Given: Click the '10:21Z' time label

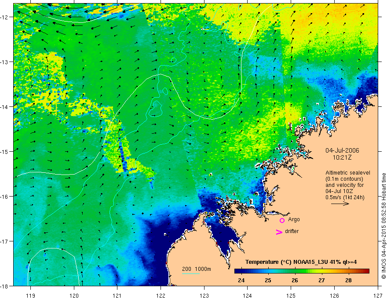Looking at the screenshot, I should tap(342, 157).
